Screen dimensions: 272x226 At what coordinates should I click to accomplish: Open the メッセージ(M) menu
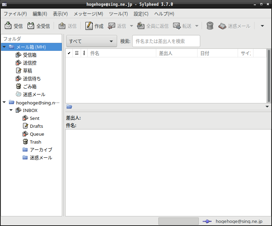coord(88,14)
